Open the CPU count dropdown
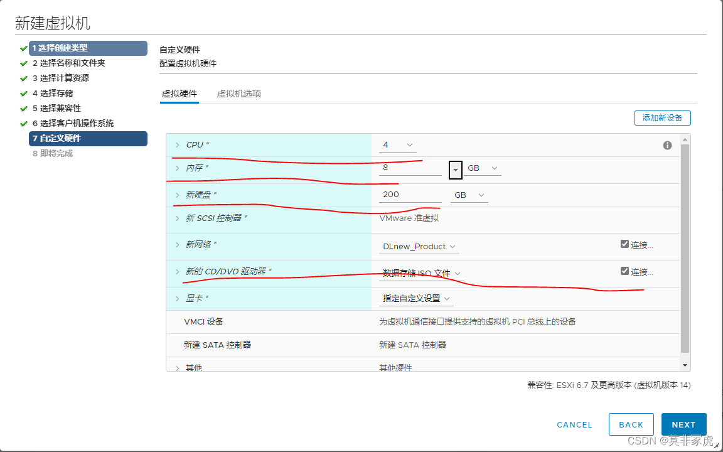Screen dimensions: 723x452 point(397,145)
